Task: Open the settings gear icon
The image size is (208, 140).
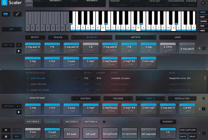Action: coord(203,3)
